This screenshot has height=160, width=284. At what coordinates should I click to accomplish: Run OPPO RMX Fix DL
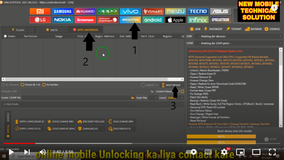click(29, 129)
